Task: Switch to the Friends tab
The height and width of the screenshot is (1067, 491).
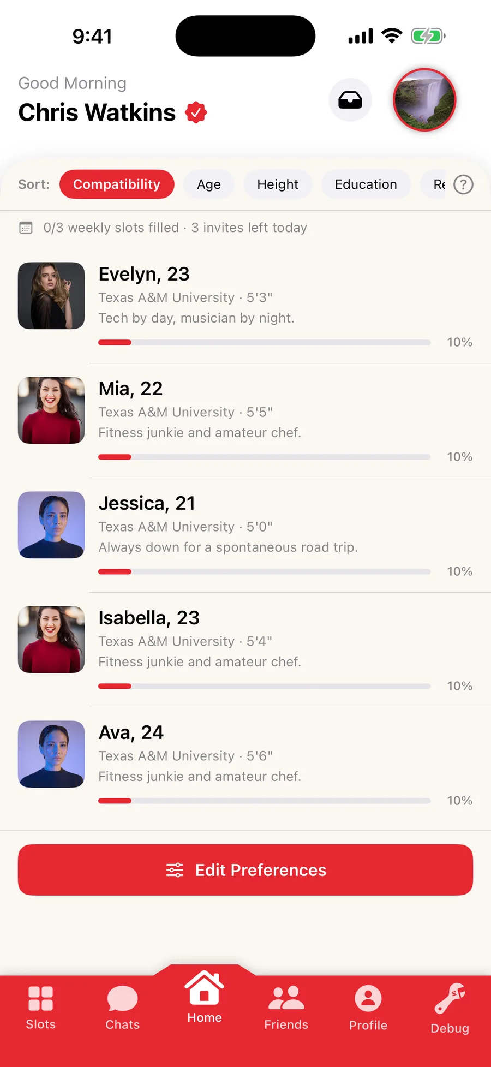Action: [x=286, y=1008]
